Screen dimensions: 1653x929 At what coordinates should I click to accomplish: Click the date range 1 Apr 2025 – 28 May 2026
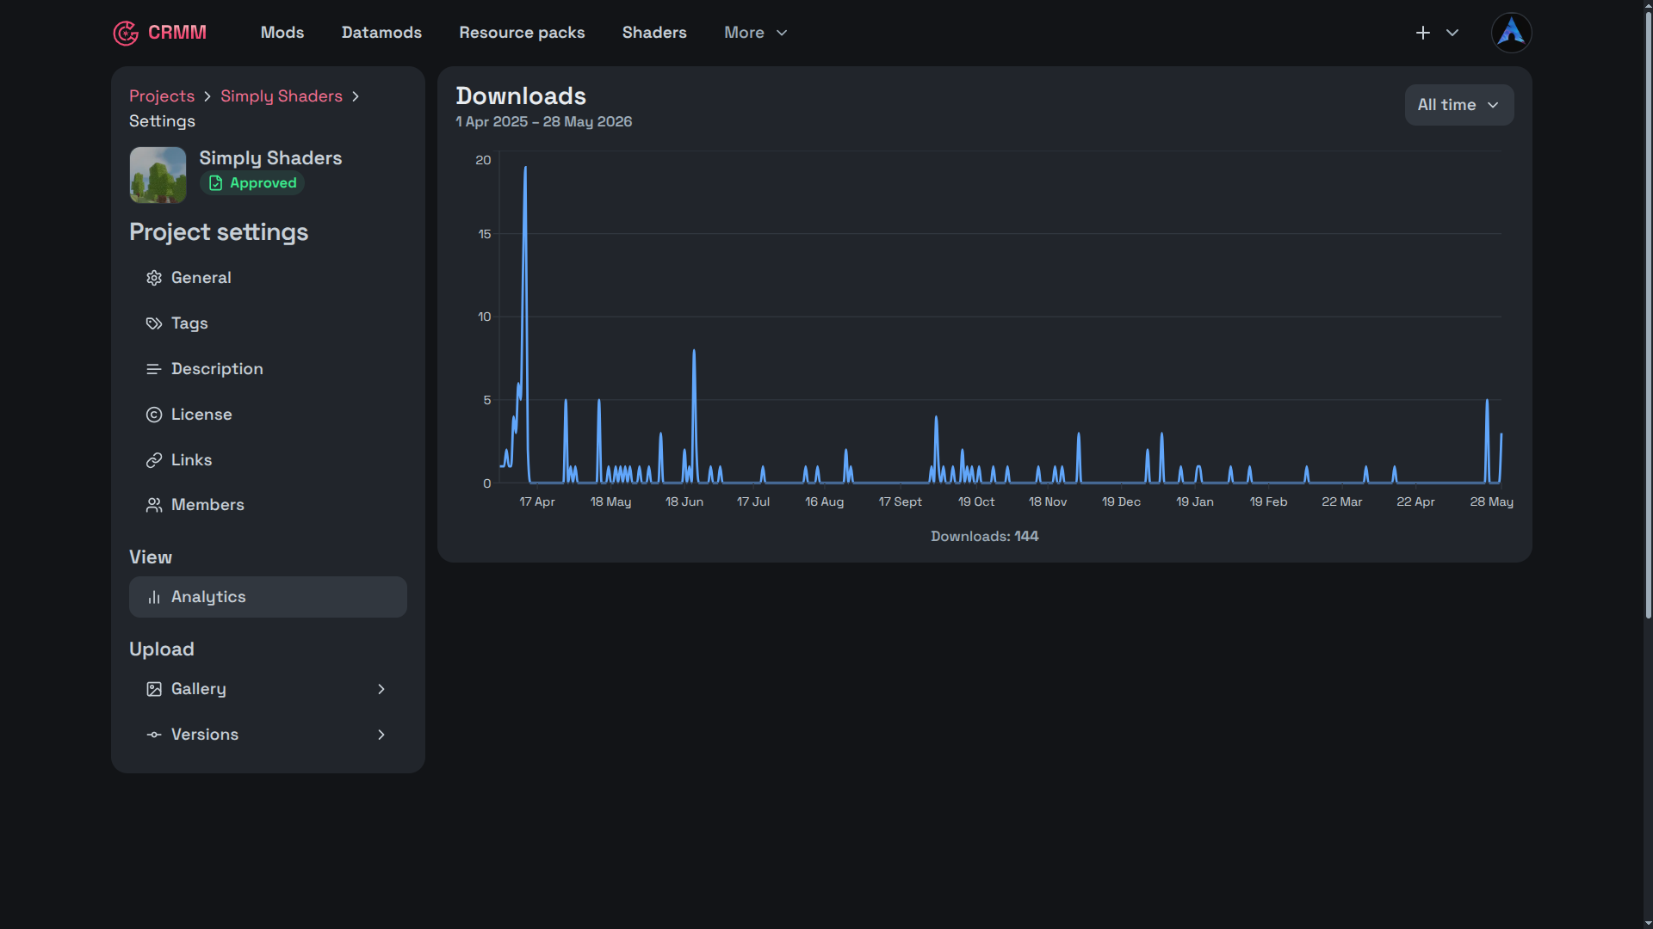(x=544, y=122)
